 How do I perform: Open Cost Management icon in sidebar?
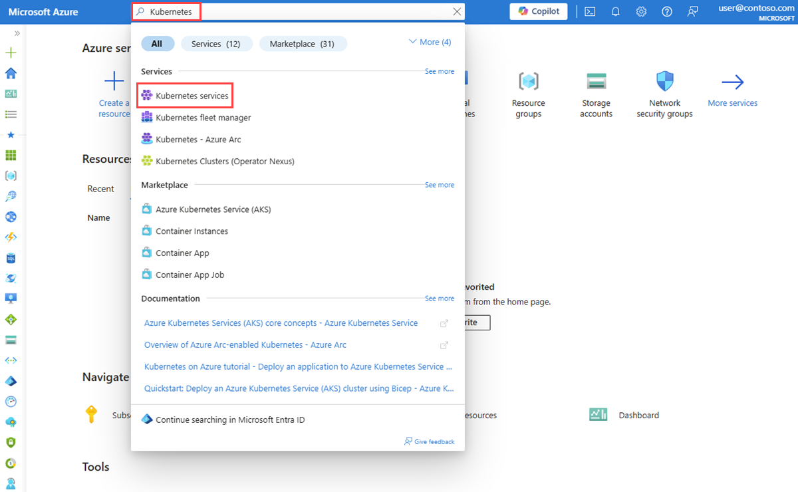[x=11, y=463]
